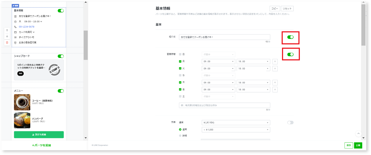This screenshot has height=155, width=371.
Task: Open the ¥ (JP, YEN) currency dropdown
Action: (235, 123)
